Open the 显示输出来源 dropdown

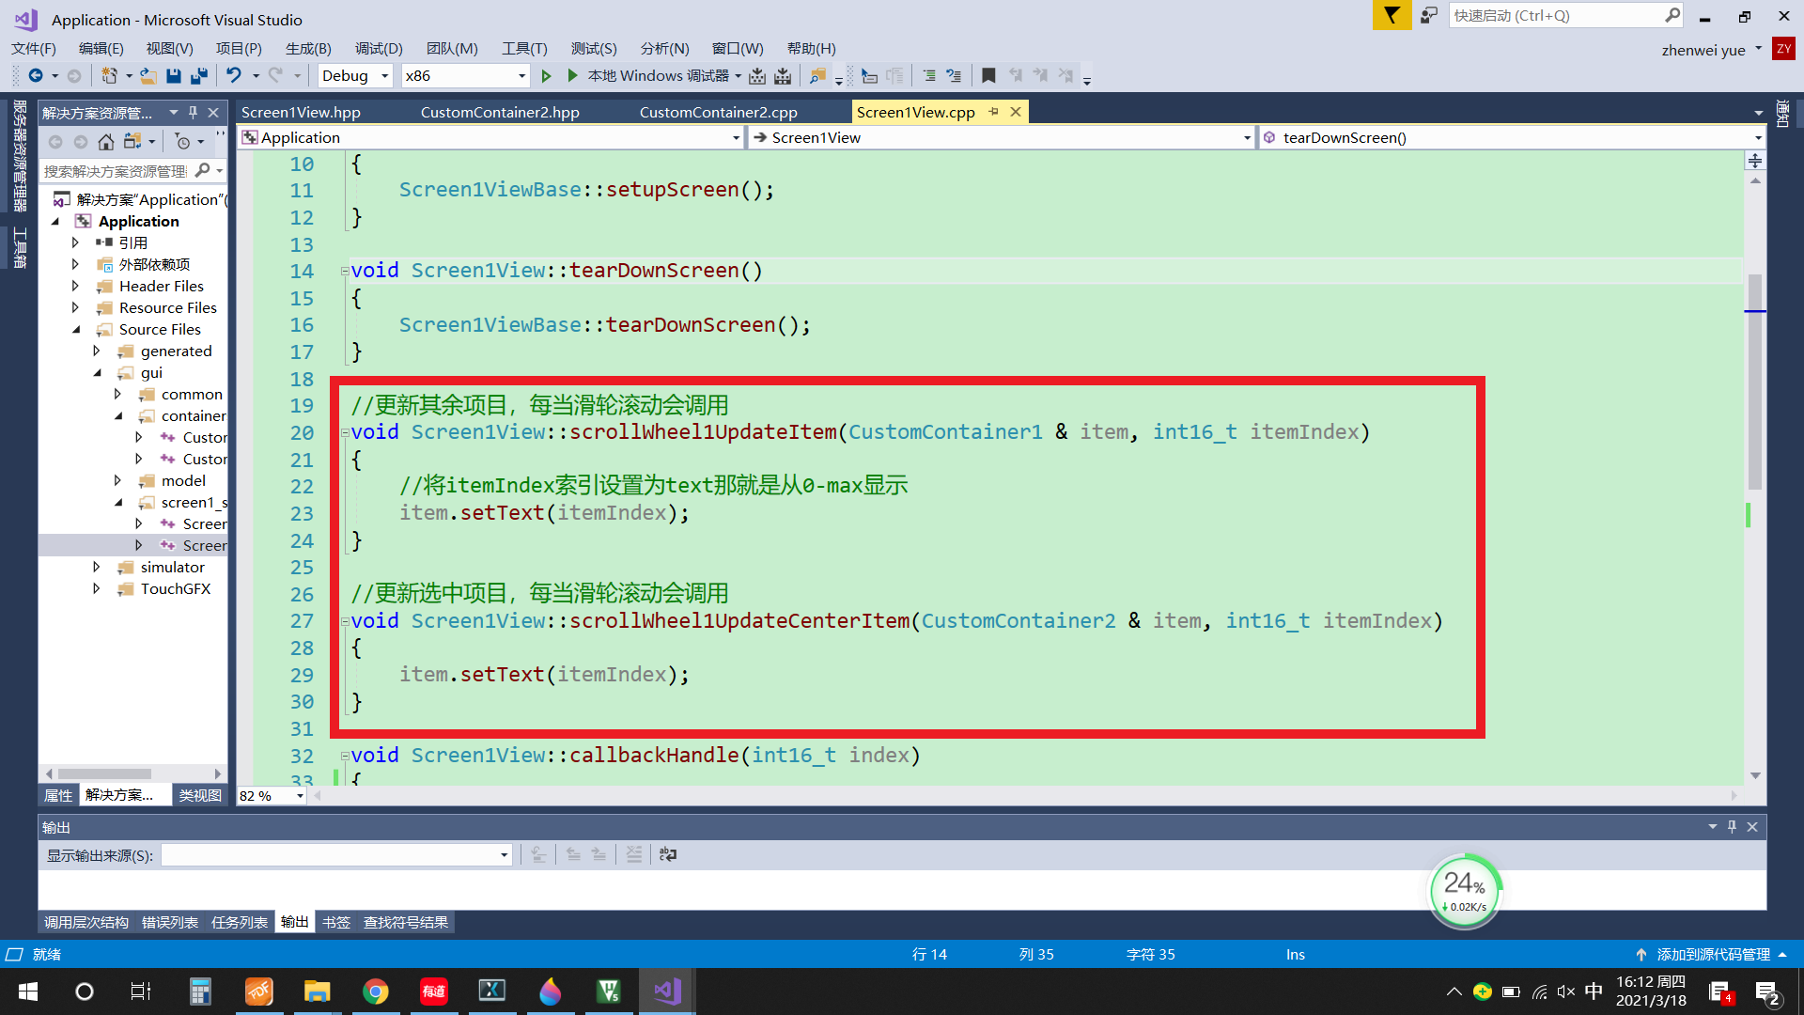[503, 854]
